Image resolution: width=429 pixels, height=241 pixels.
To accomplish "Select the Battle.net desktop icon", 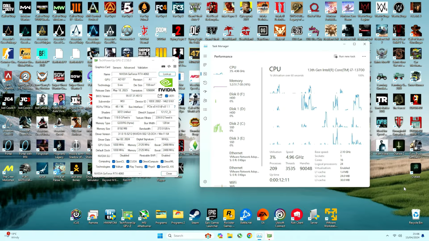I will [x=246, y=216].
